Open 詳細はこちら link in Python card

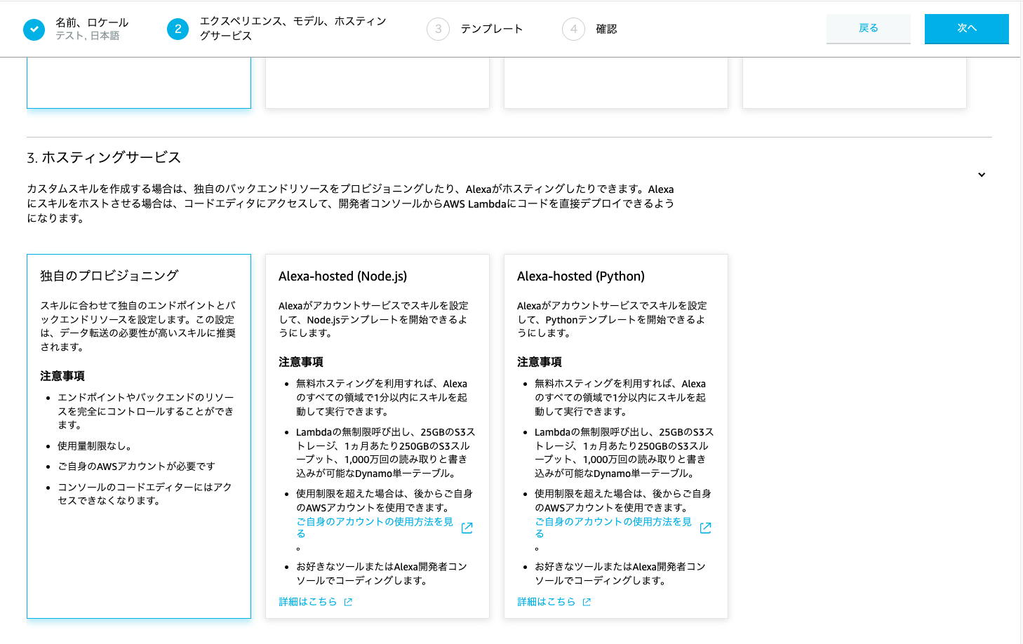(x=547, y=602)
